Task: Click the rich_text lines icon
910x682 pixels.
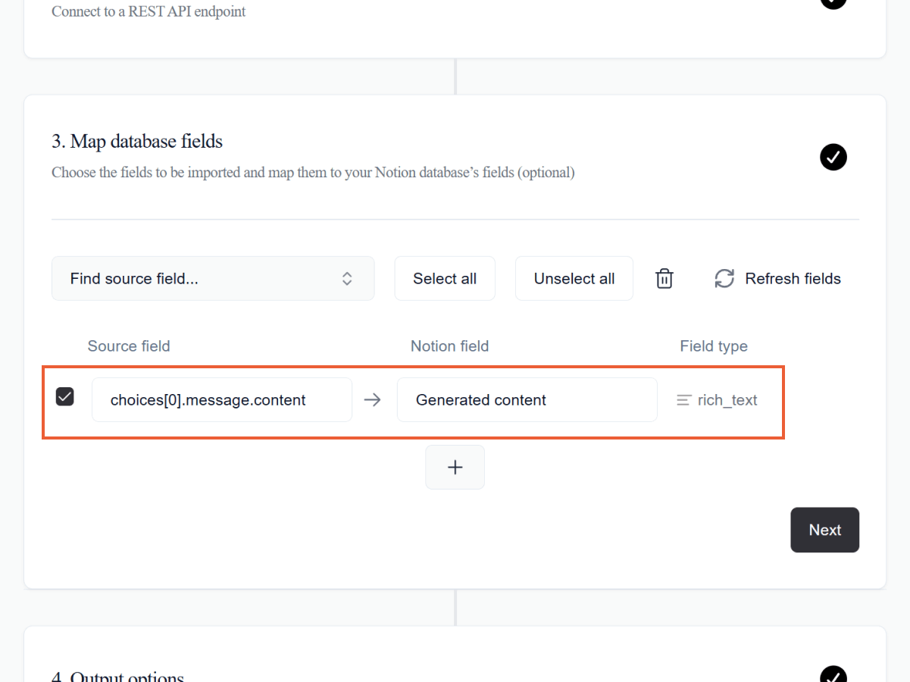Action: pyautogui.click(x=684, y=400)
